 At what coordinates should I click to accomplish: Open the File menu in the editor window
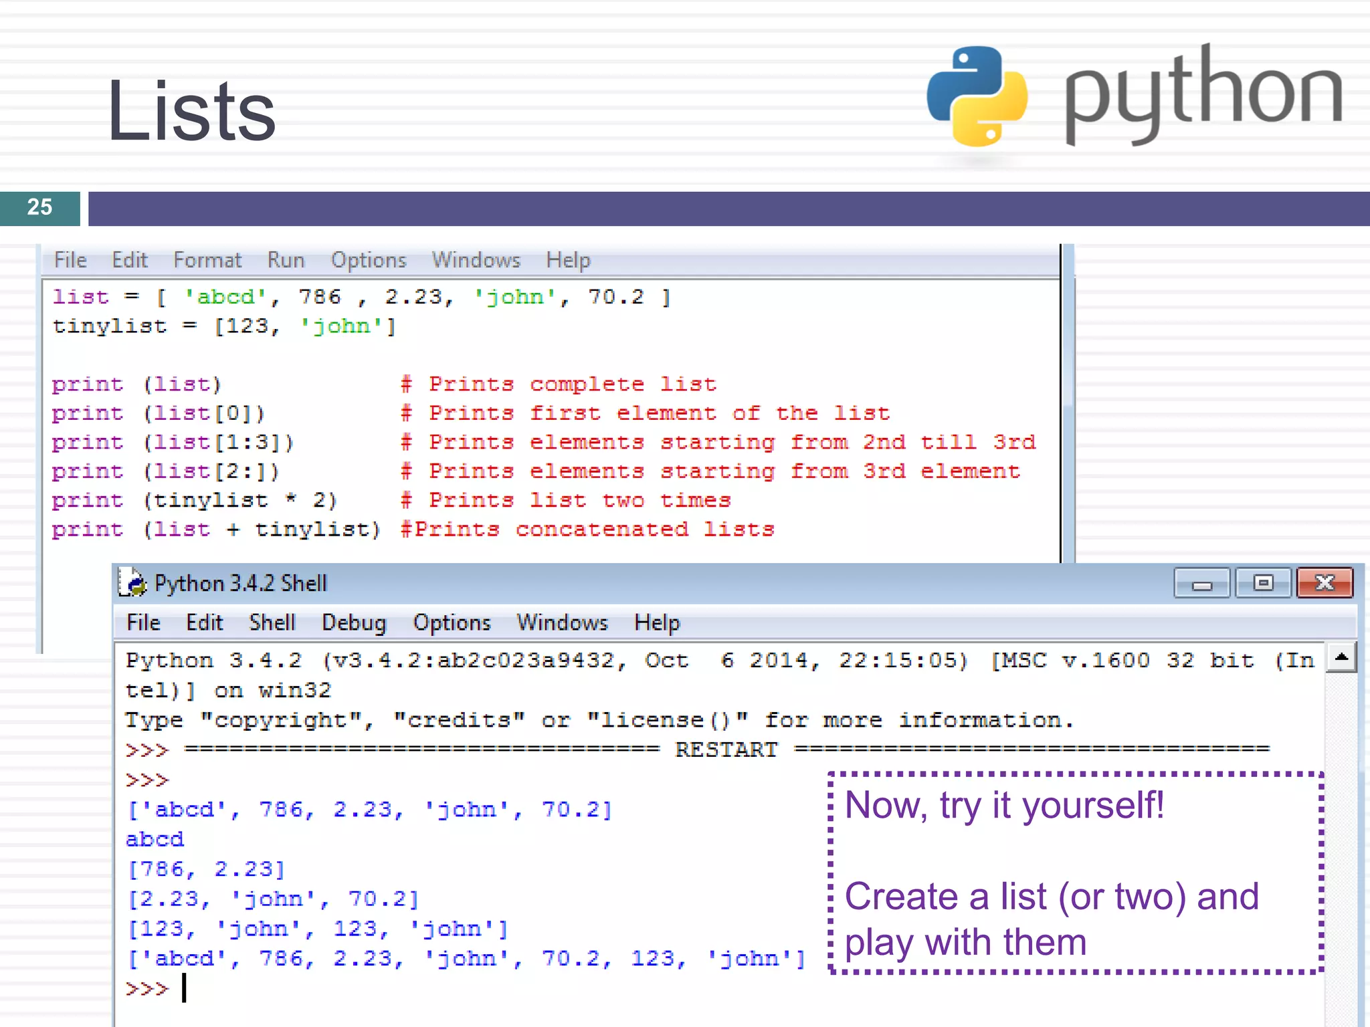[70, 260]
